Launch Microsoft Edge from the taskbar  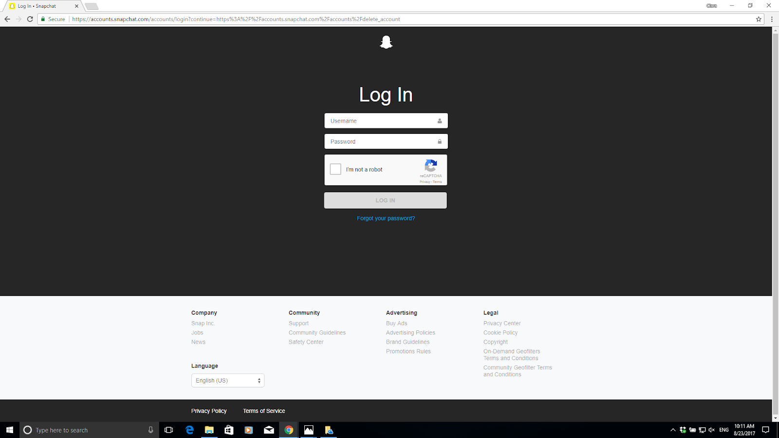pos(189,430)
